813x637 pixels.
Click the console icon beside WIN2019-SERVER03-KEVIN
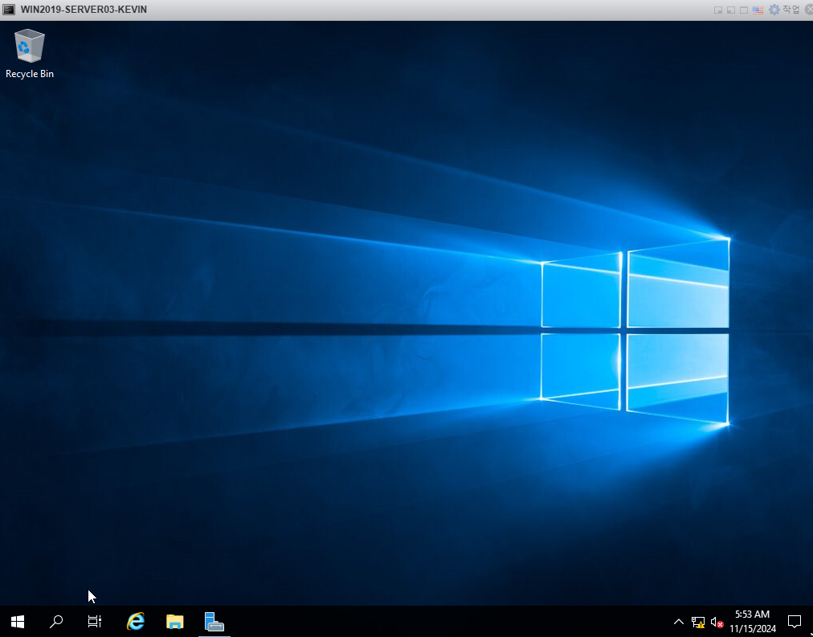9,10
